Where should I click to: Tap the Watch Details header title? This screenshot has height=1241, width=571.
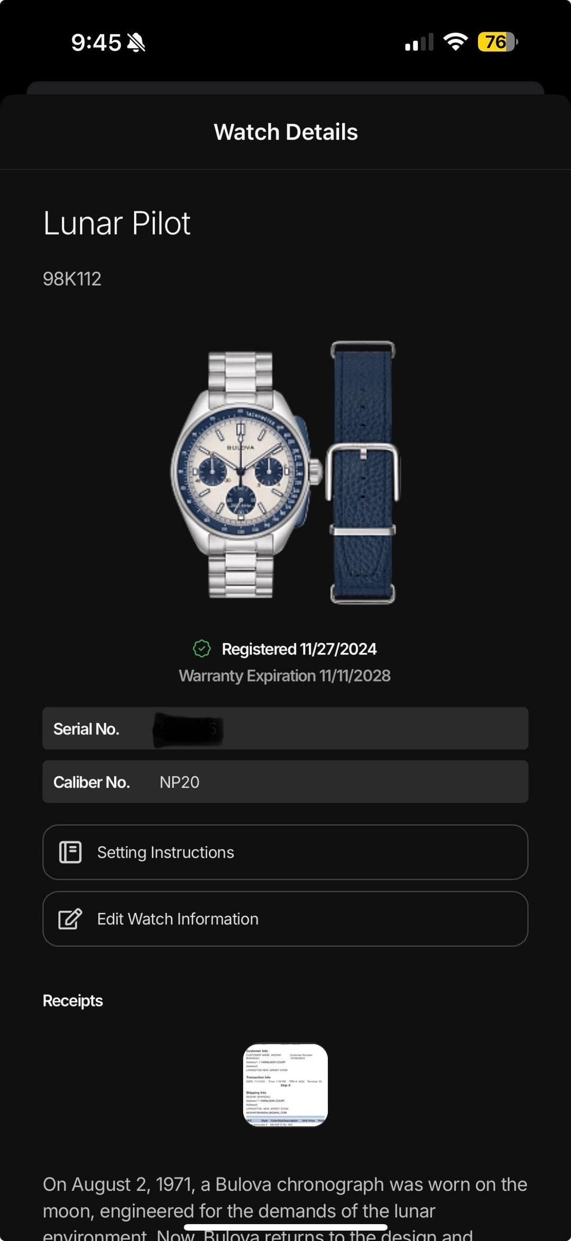[x=285, y=132]
